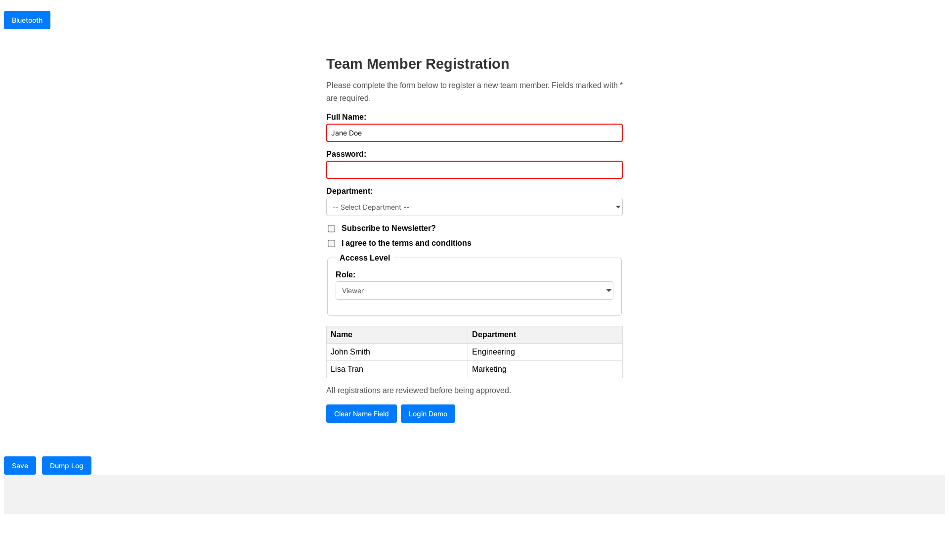Open the Select Department dropdown
Screen dimensions: 949x534
[x=474, y=207]
